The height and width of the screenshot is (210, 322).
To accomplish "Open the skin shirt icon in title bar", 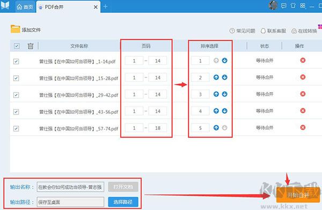I will pos(293,5).
